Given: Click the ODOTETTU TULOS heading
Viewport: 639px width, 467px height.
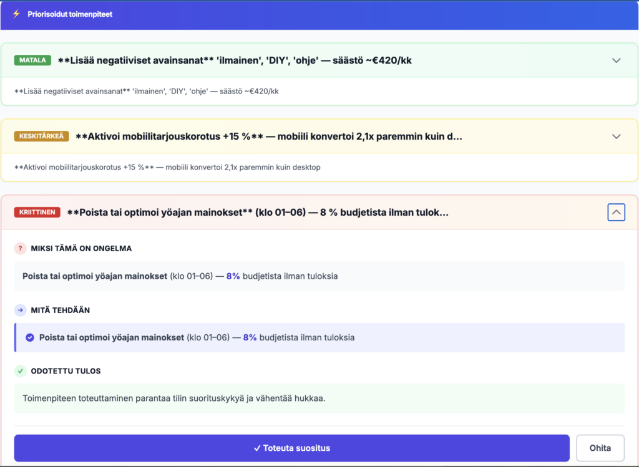Looking at the screenshot, I should [x=66, y=371].
